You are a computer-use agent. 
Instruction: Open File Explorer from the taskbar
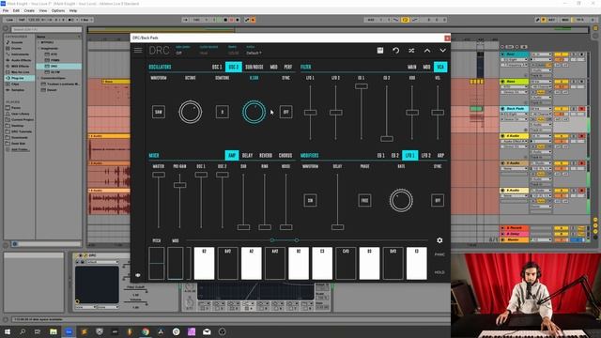point(54,331)
